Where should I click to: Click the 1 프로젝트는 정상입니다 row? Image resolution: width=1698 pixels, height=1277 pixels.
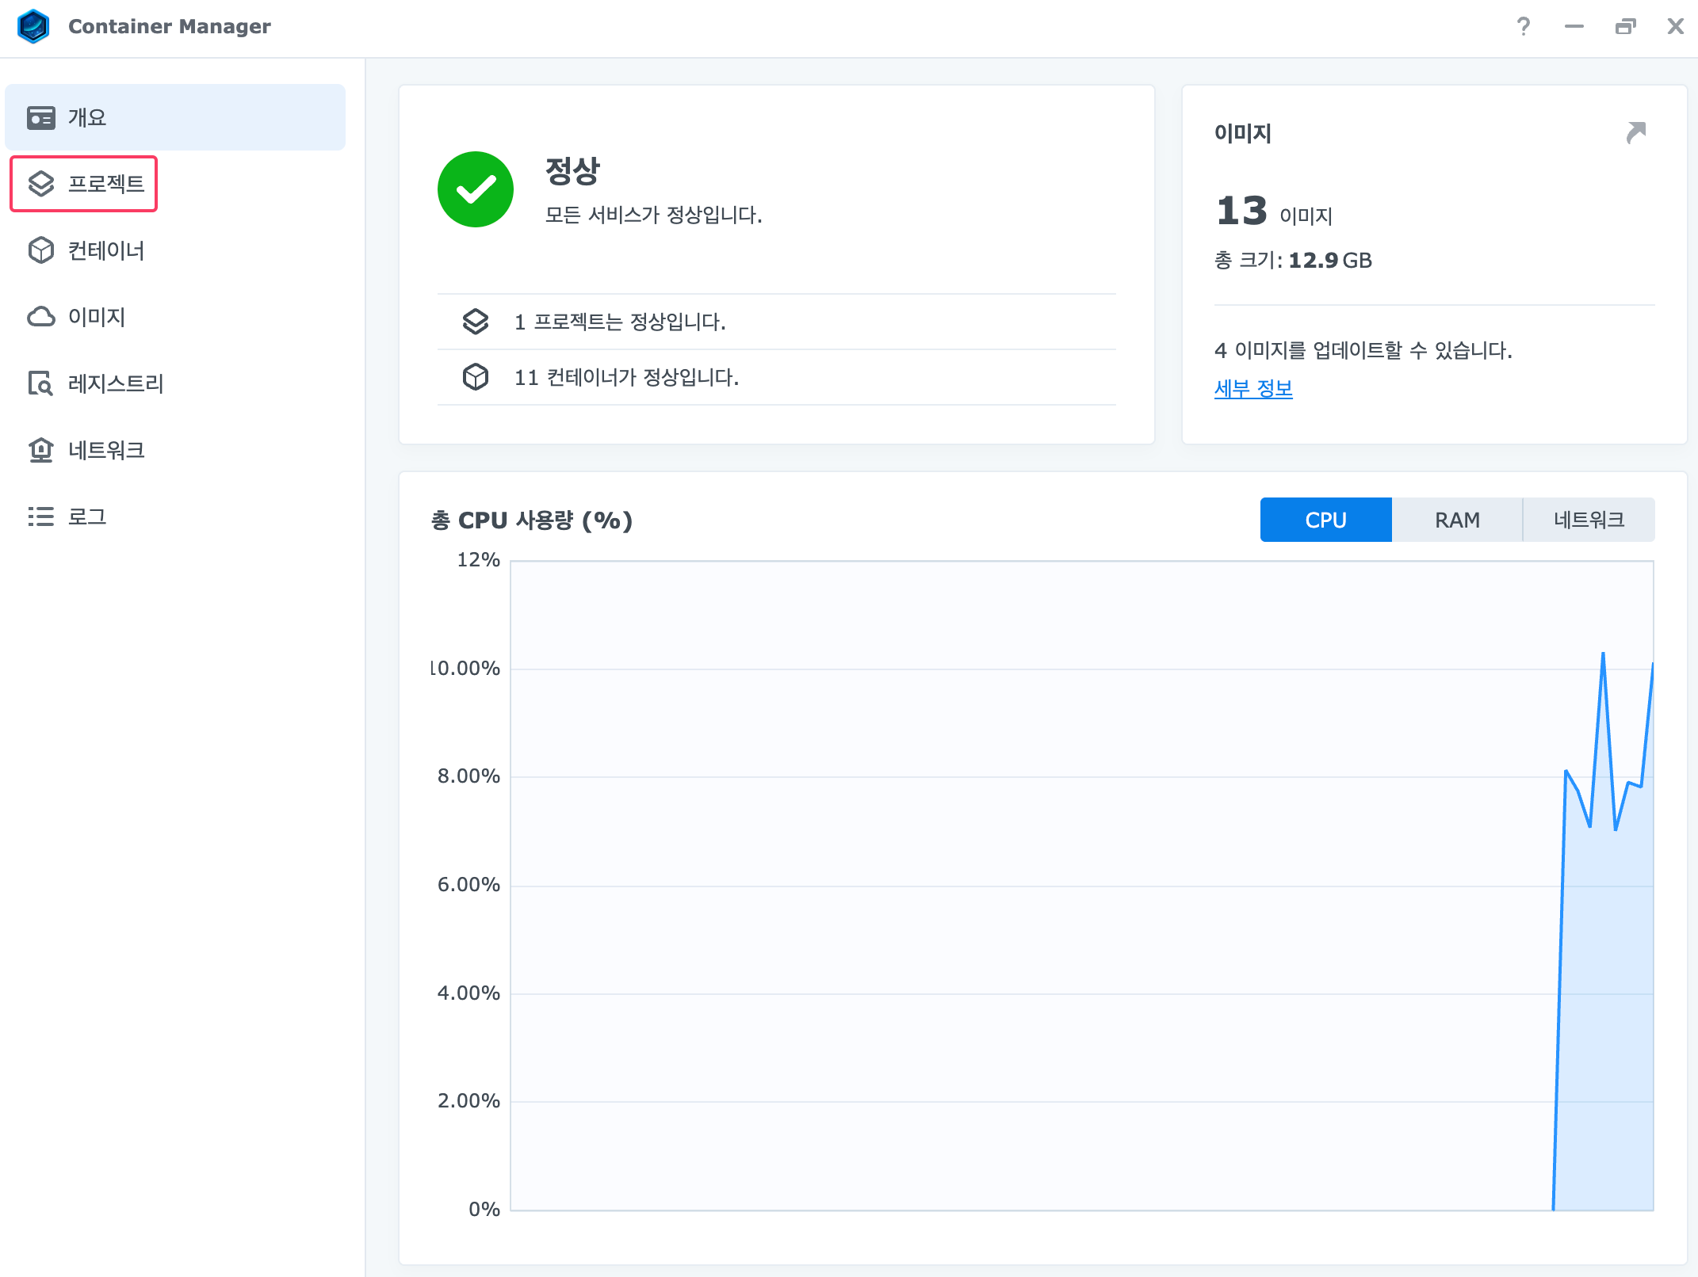pos(618,322)
